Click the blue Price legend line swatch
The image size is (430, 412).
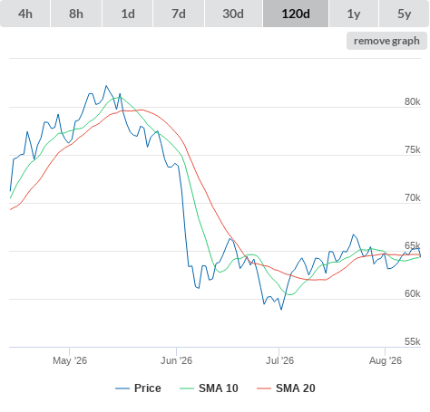coord(122,388)
